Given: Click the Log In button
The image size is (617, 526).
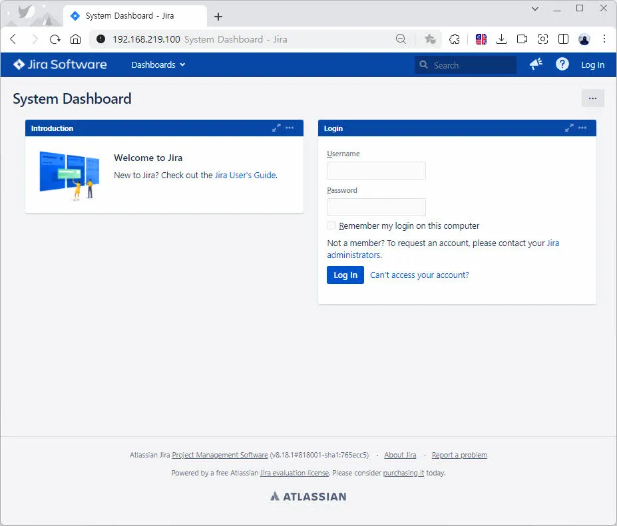Looking at the screenshot, I should click(x=345, y=275).
